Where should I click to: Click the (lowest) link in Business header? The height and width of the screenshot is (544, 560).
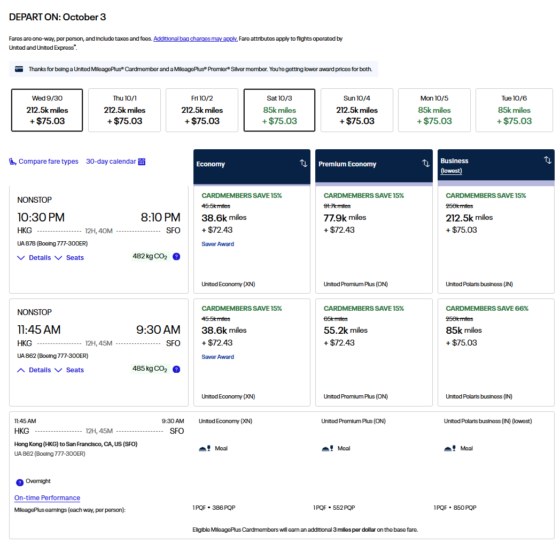(x=451, y=171)
